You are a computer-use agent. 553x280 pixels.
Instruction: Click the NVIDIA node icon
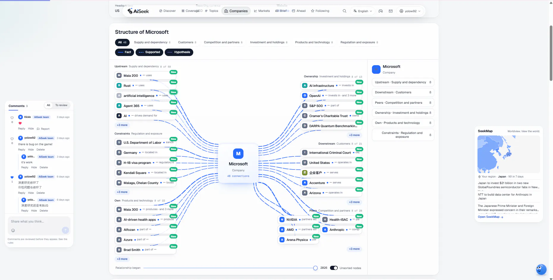coord(282,220)
